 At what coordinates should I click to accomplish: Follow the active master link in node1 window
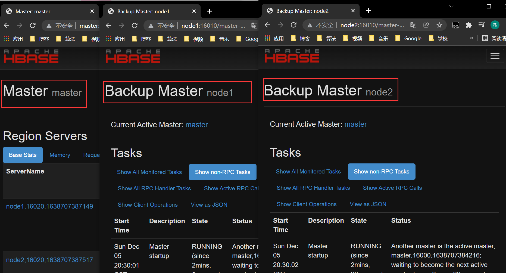coord(197,125)
